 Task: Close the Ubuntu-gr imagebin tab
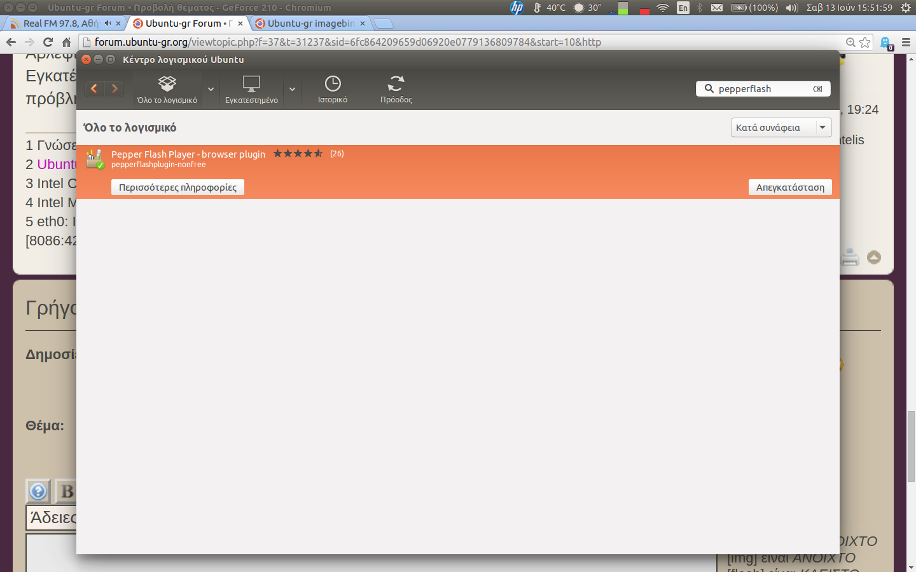click(x=363, y=24)
